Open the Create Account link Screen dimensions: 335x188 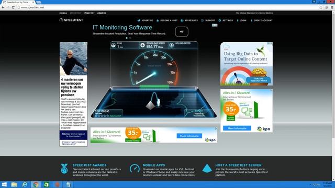[263, 20]
